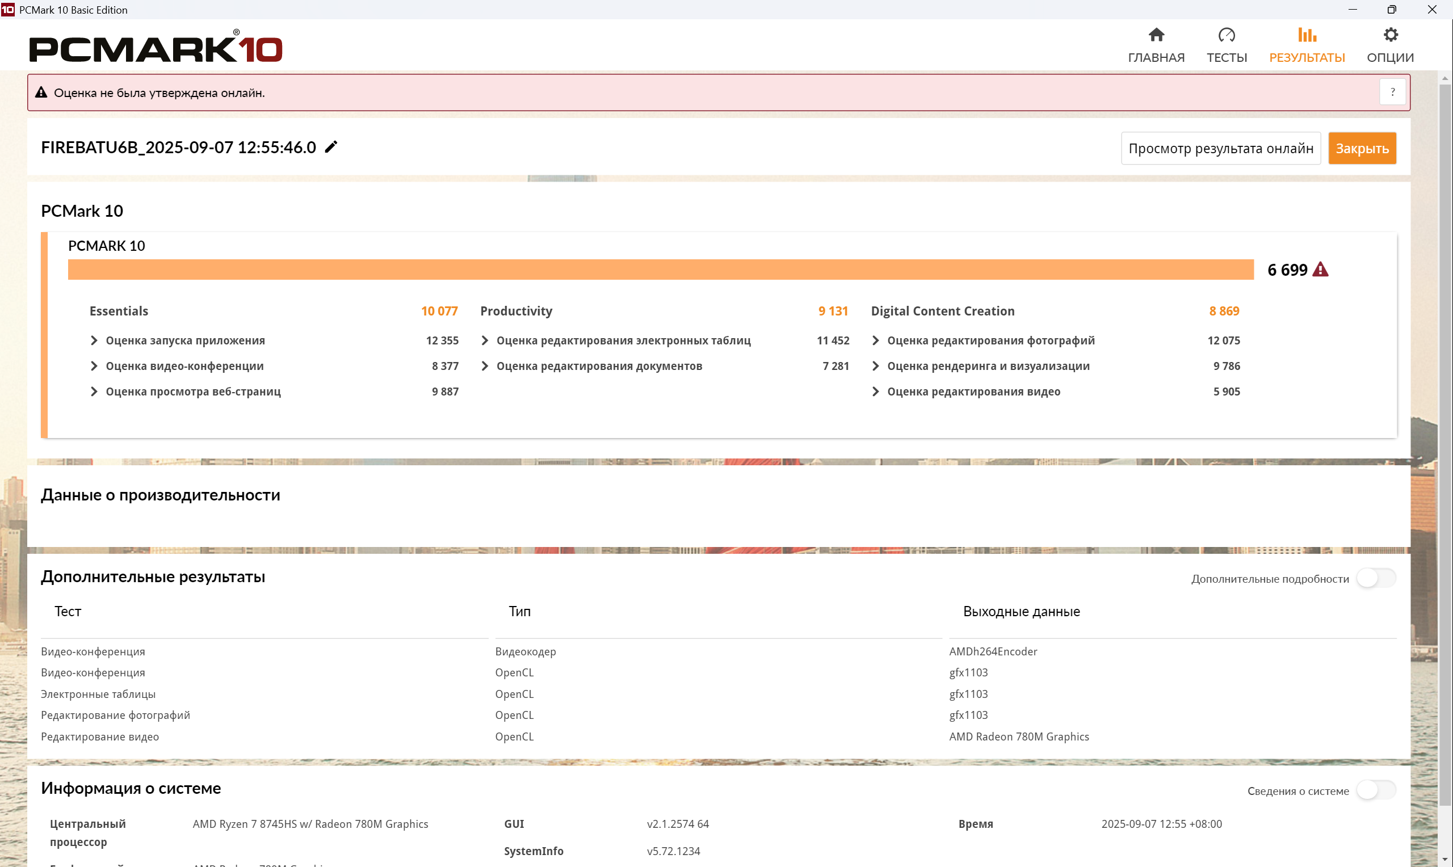The width and height of the screenshot is (1453, 867).
Task: Expand Оценка запуска приложения
Action: 94,340
